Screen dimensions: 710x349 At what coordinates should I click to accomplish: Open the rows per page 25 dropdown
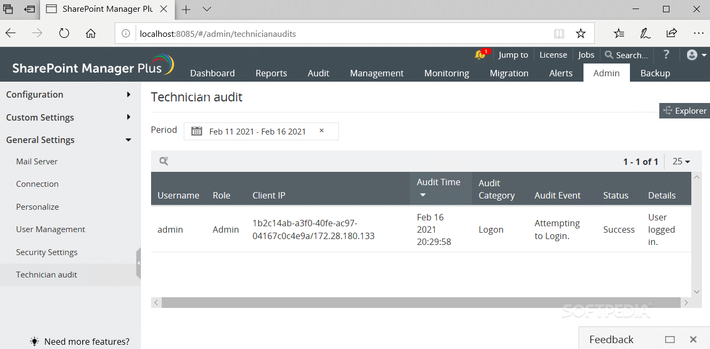click(681, 161)
